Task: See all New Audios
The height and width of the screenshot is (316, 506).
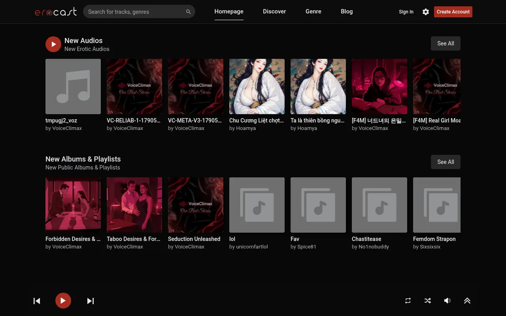Action: pos(446,43)
